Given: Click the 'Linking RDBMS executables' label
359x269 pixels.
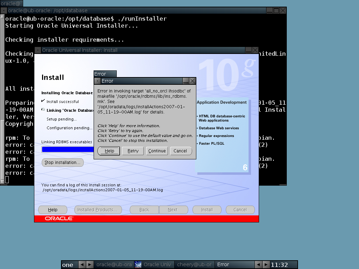Looking at the screenshot, I should coord(67,142).
